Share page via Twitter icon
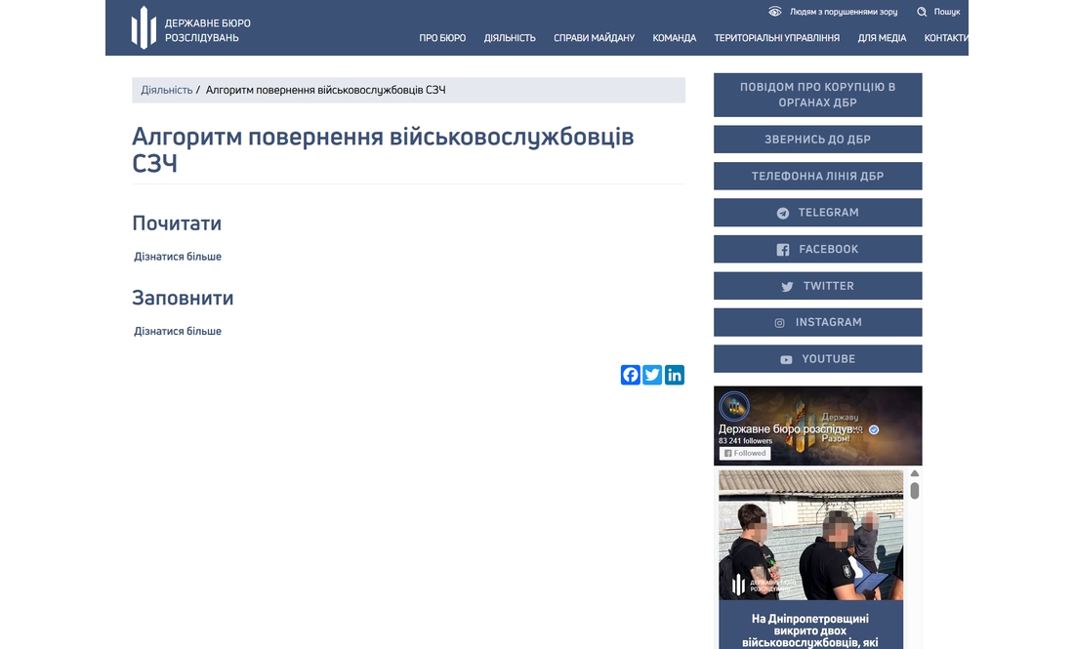The image size is (1074, 649). coord(652,375)
